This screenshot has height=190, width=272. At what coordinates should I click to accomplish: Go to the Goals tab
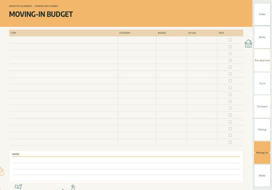click(262, 37)
